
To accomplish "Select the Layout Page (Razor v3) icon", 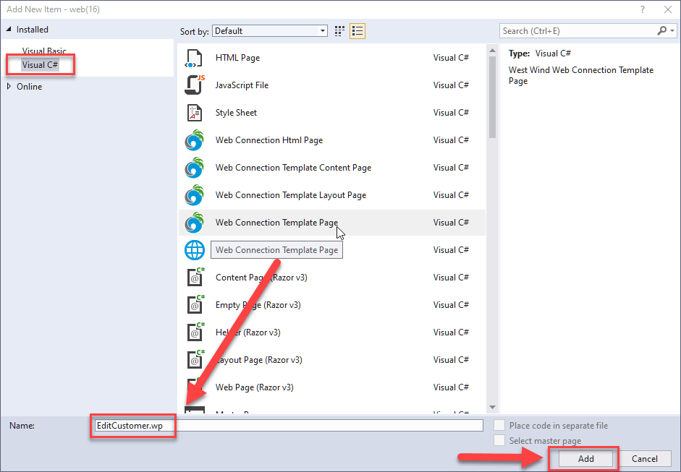I will pos(195,360).
